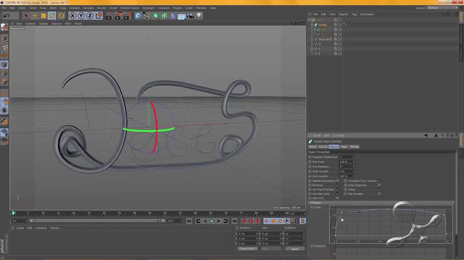This screenshot has width=464, height=260.
Task: Click the Apply button in coordinates panel
Action: coord(294,249)
